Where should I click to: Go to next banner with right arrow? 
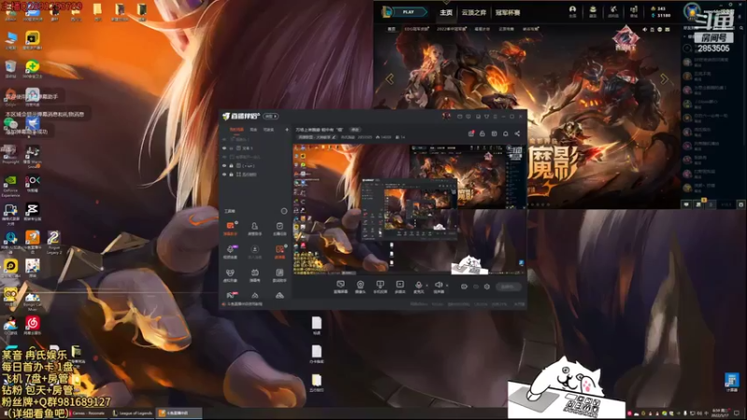664,78
